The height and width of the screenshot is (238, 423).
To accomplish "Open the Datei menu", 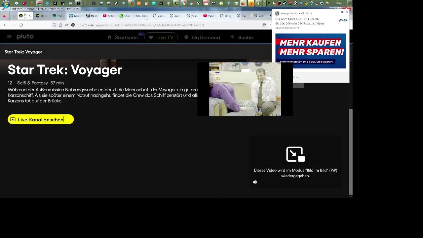I will [4, 9].
